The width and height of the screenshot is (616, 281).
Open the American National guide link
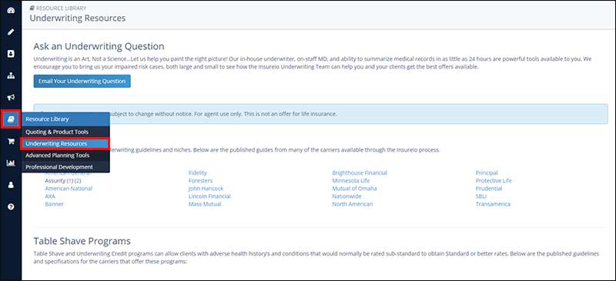tap(69, 189)
